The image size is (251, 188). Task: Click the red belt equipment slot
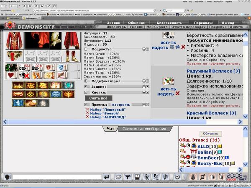pos(14,56)
